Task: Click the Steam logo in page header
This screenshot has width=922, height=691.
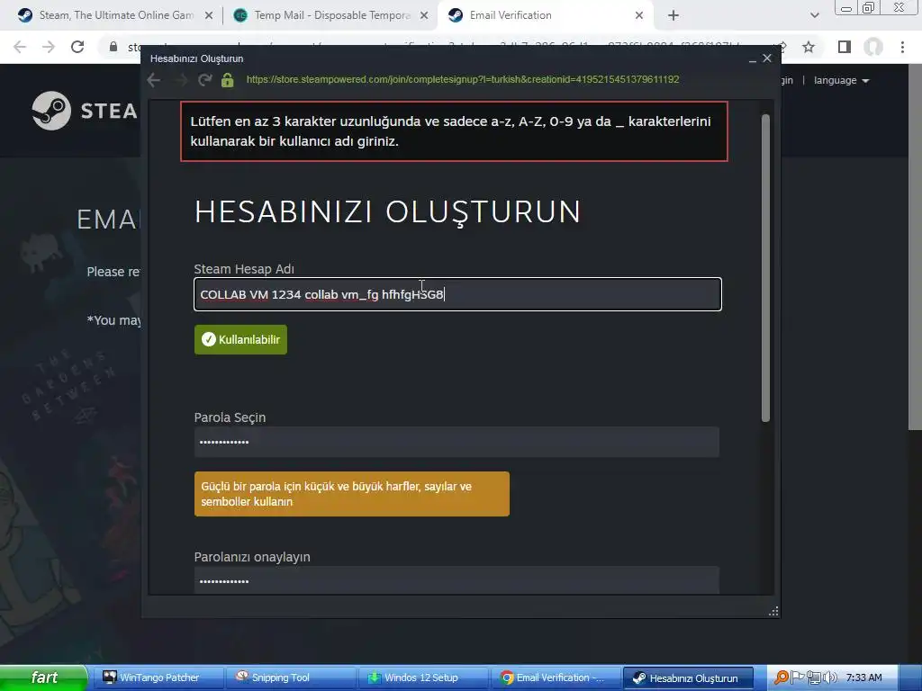Action: tap(84, 111)
